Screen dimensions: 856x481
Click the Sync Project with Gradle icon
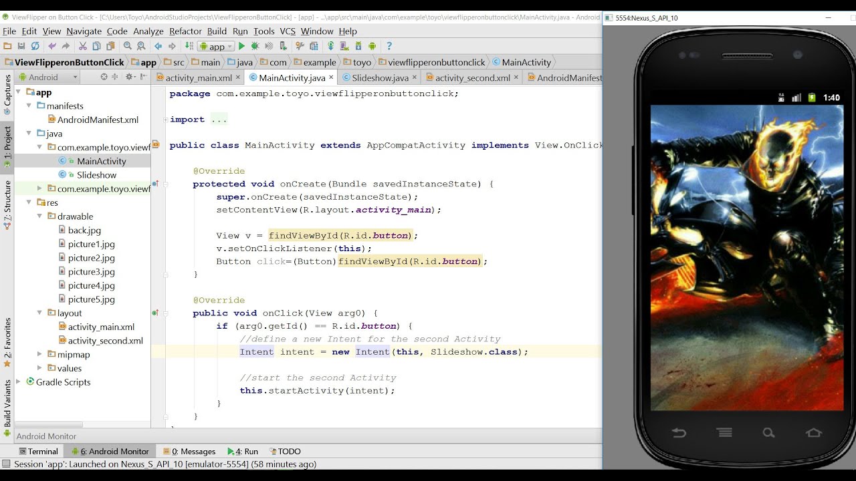tap(330, 46)
